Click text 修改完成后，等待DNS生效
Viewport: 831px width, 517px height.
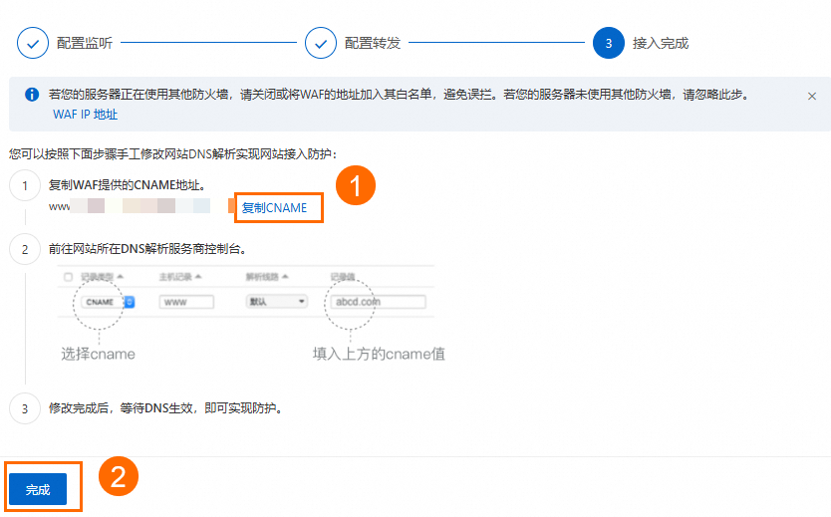click(121, 407)
